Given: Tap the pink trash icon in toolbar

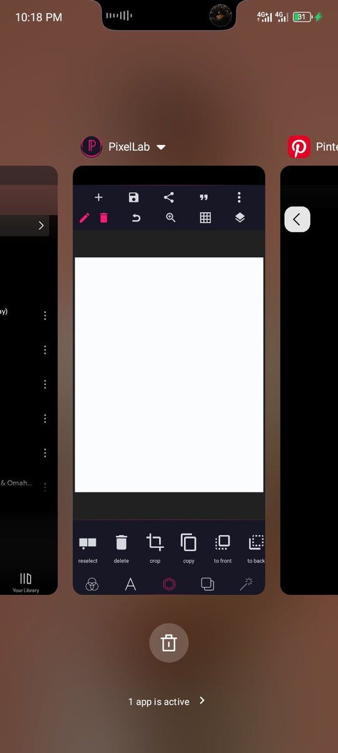Looking at the screenshot, I should tap(104, 218).
